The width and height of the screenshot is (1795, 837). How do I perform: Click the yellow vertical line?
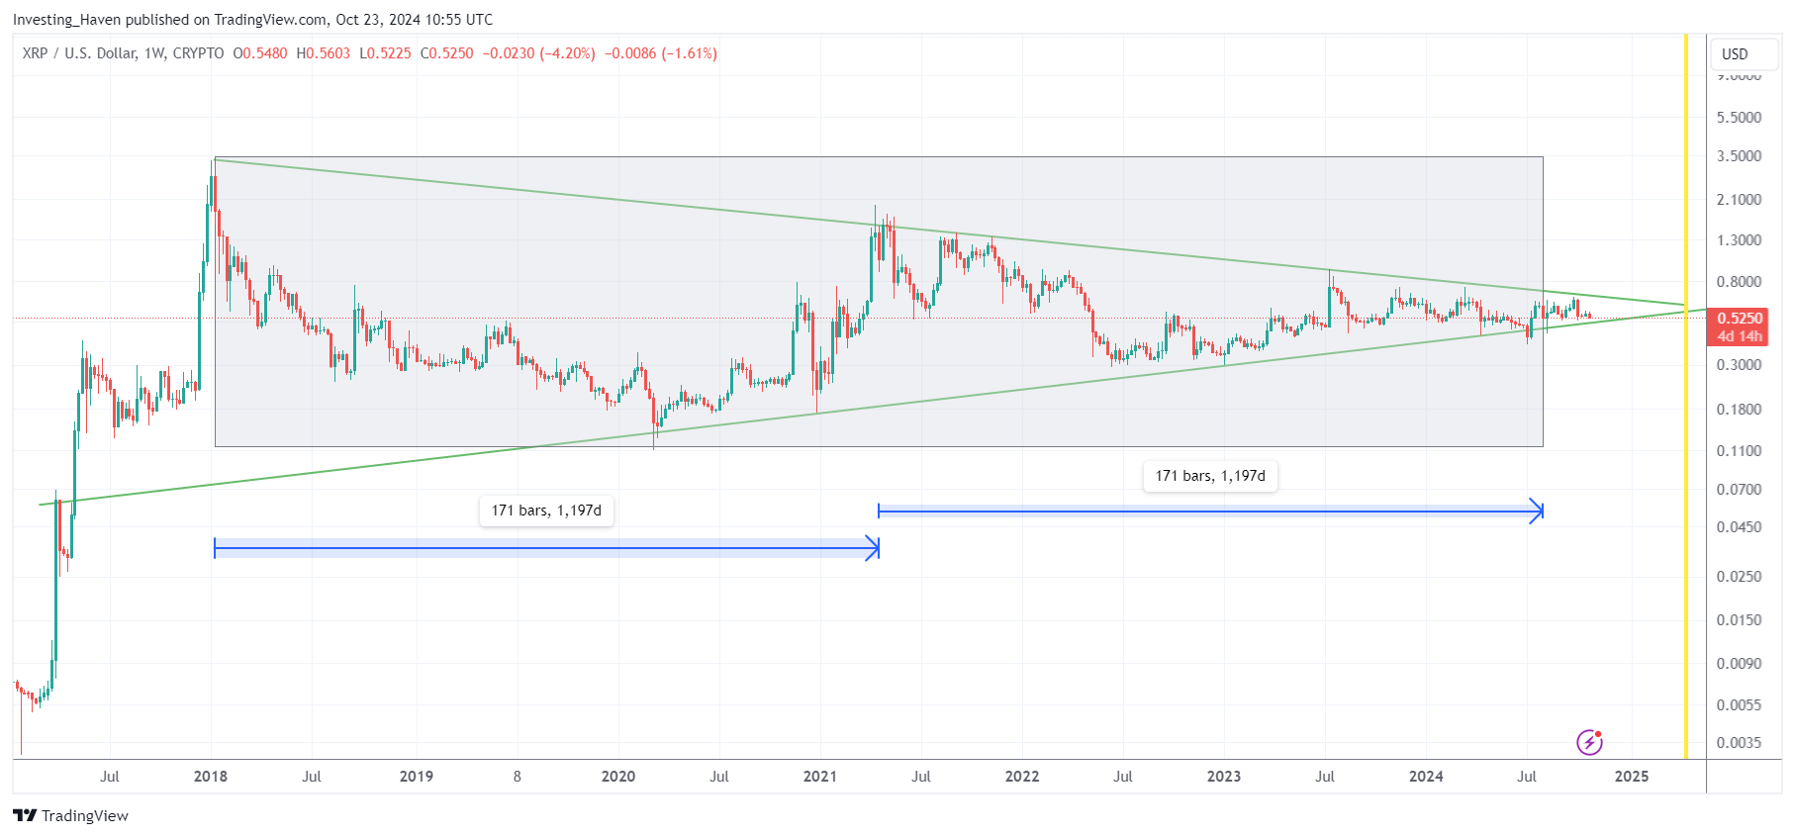(x=1686, y=398)
